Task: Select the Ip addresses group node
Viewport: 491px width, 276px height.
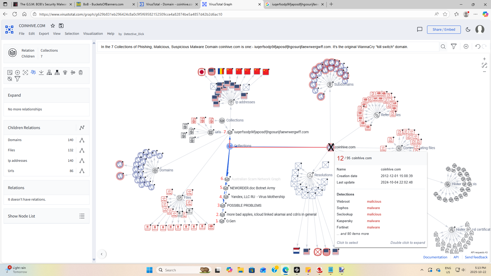Action: (231, 102)
